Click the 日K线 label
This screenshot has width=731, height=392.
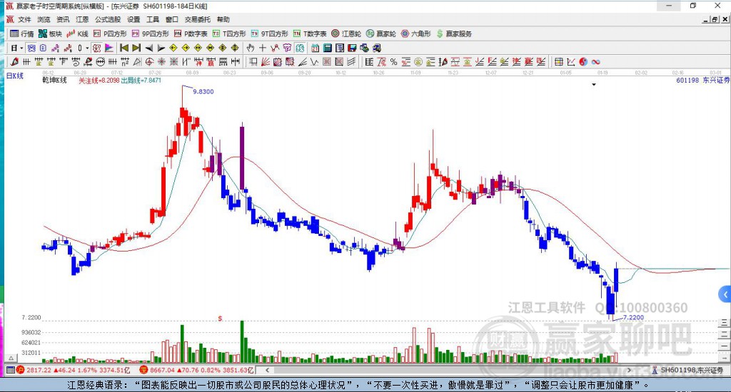coord(14,76)
